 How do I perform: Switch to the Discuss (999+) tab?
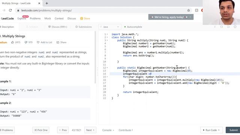pyautogui.click(x=58, y=27)
